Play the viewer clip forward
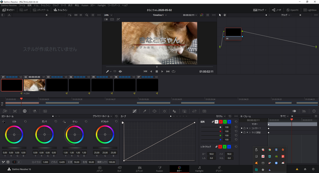The image size is (319, 173). [162, 71]
